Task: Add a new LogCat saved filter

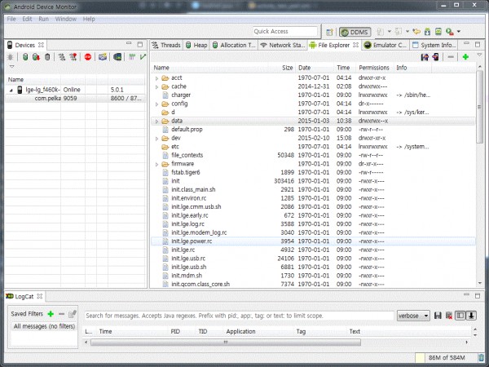Action: (51, 314)
